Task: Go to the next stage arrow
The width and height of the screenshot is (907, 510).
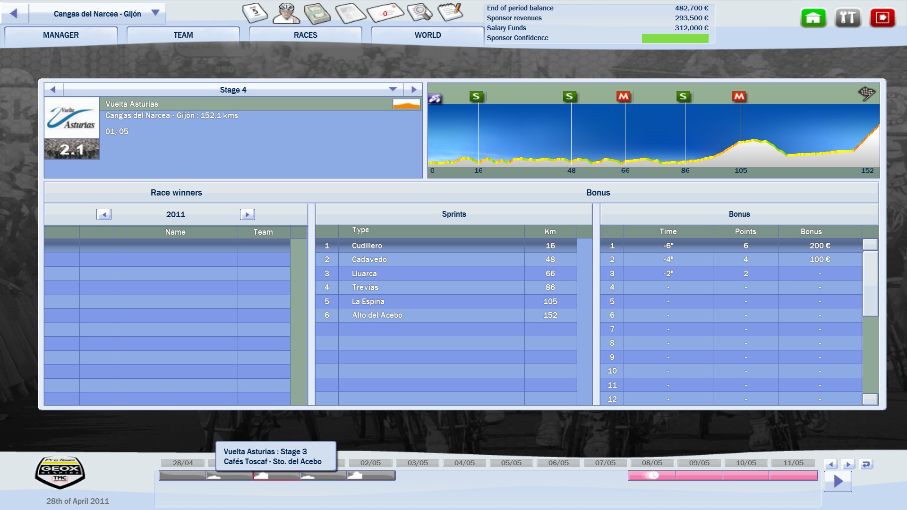Action: pos(414,89)
